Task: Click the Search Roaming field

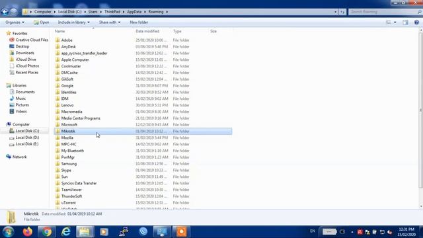Action: 385,12
